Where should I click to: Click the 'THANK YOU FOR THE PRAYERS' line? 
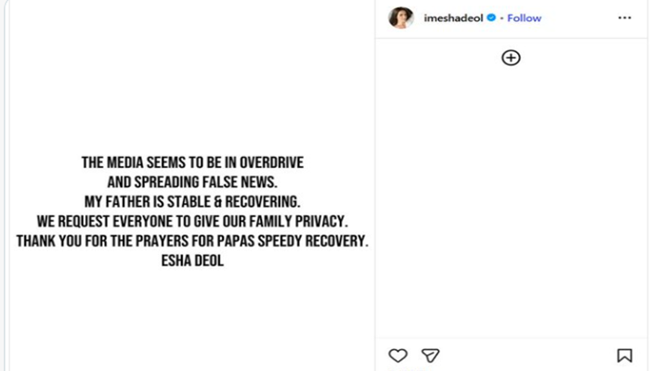point(192,241)
